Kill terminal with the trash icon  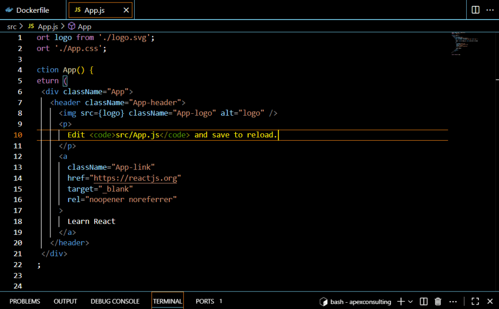[x=438, y=302]
